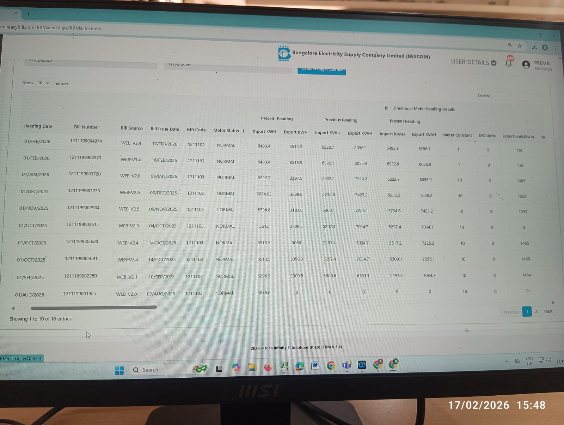
Task: Focus the table Search field
Action: click(x=518, y=96)
